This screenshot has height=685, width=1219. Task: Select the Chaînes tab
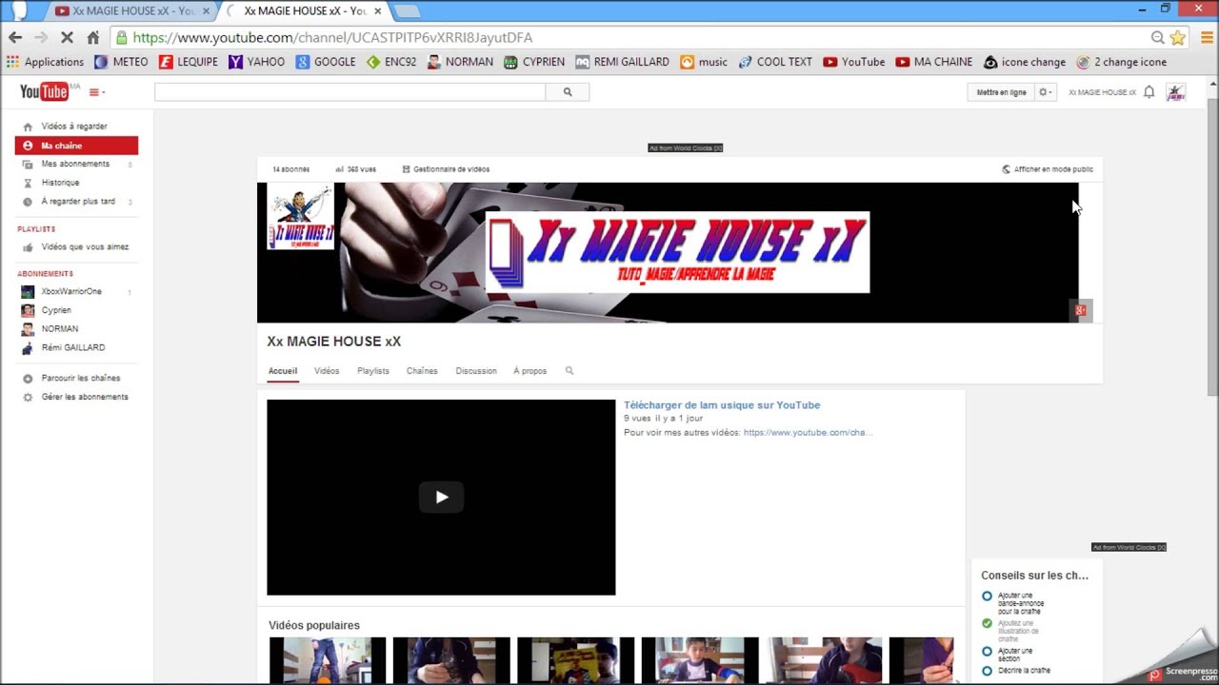point(422,371)
